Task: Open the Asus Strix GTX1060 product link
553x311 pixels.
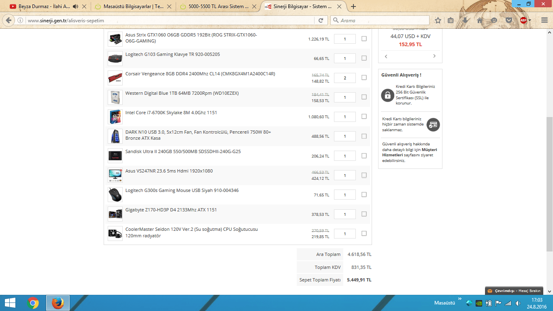Action: 191,38
